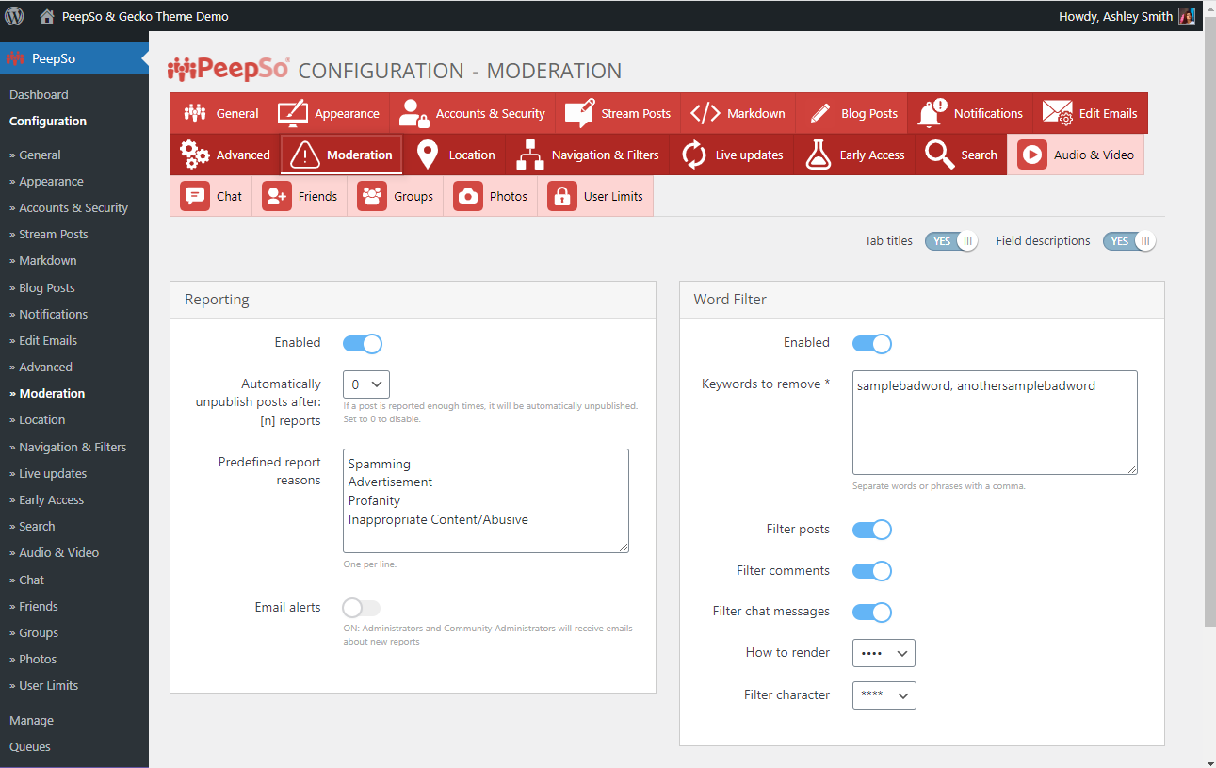Viewport: 1216px width, 768px height.
Task: Toggle the Tab titles YES switch
Action: click(x=950, y=241)
